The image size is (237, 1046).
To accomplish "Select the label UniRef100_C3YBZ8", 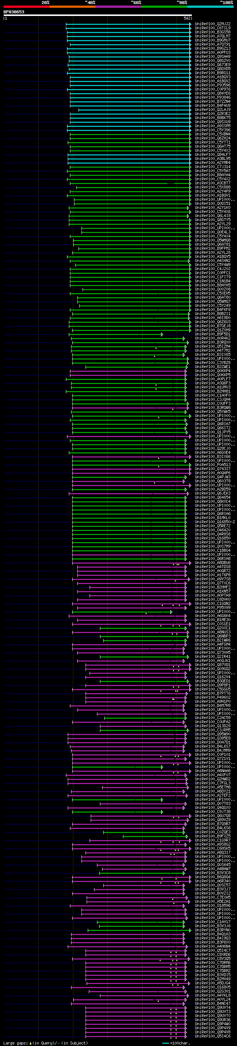I will pos(213,363).
